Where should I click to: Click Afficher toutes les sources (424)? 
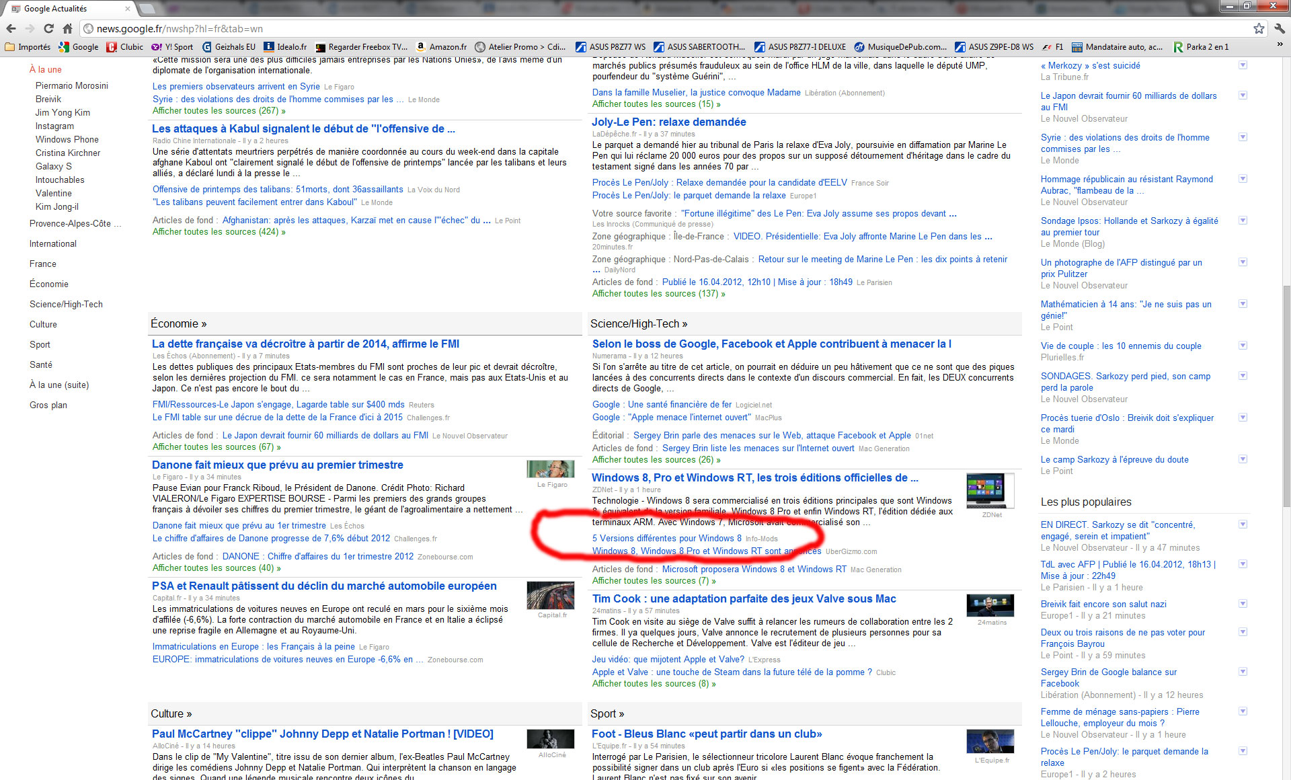(219, 231)
